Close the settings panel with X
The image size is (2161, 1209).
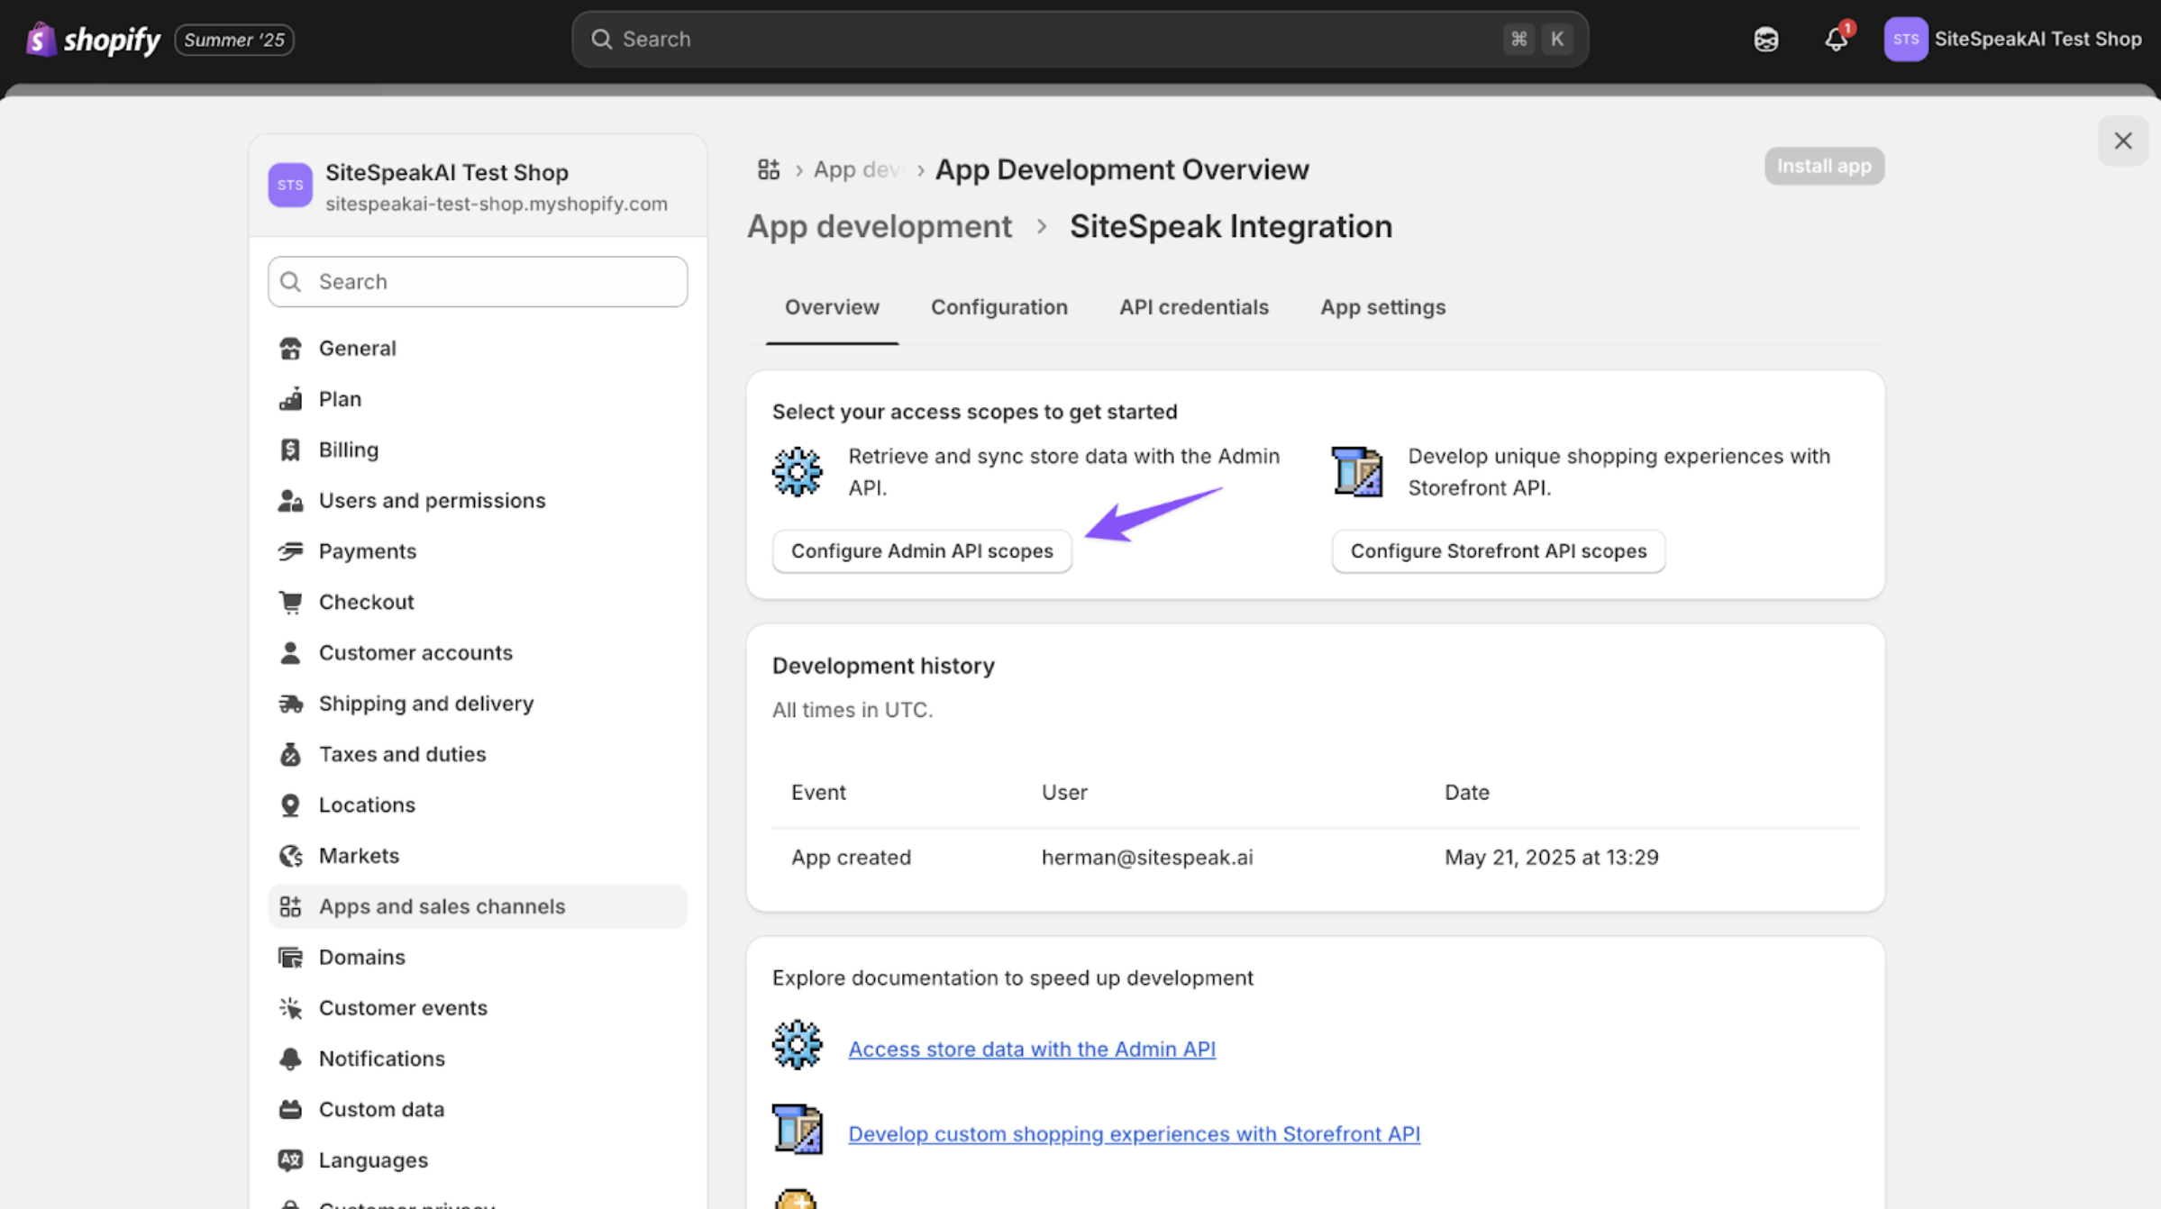coord(2122,141)
